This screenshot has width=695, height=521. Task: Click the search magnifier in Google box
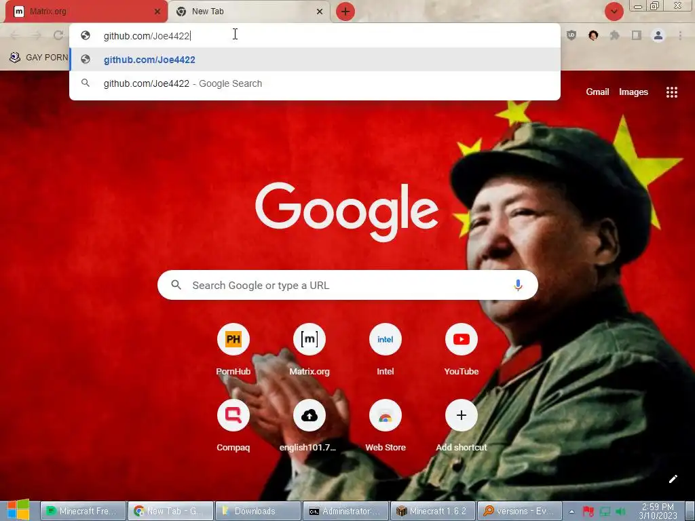[176, 286]
